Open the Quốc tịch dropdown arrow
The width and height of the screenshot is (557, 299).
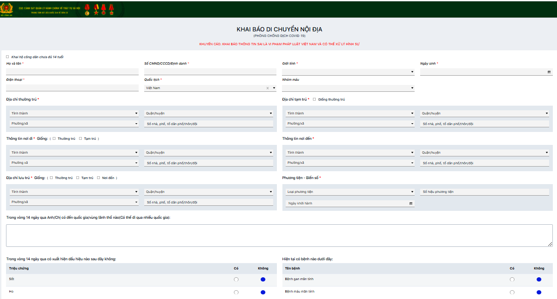tap(274, 88)
